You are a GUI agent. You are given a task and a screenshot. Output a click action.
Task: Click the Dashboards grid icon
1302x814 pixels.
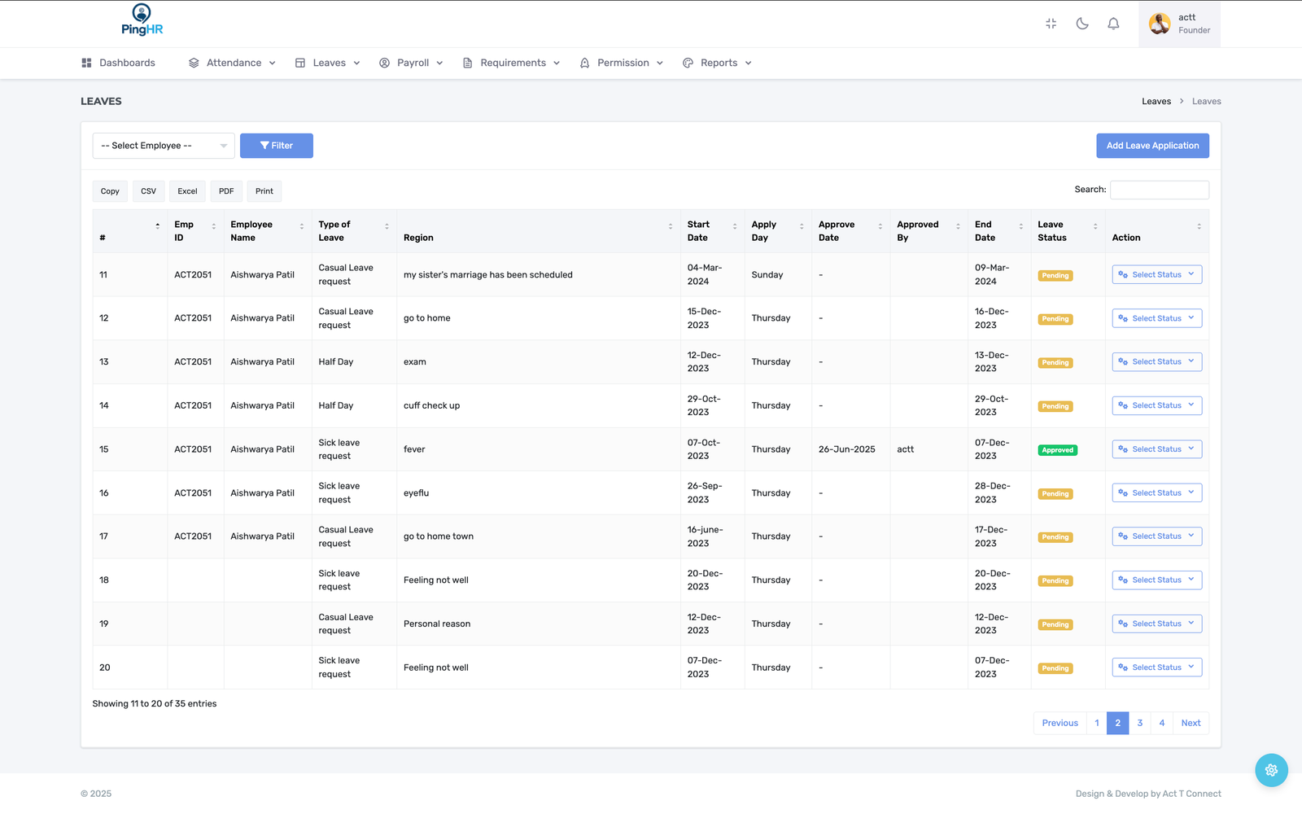point(86,63)
